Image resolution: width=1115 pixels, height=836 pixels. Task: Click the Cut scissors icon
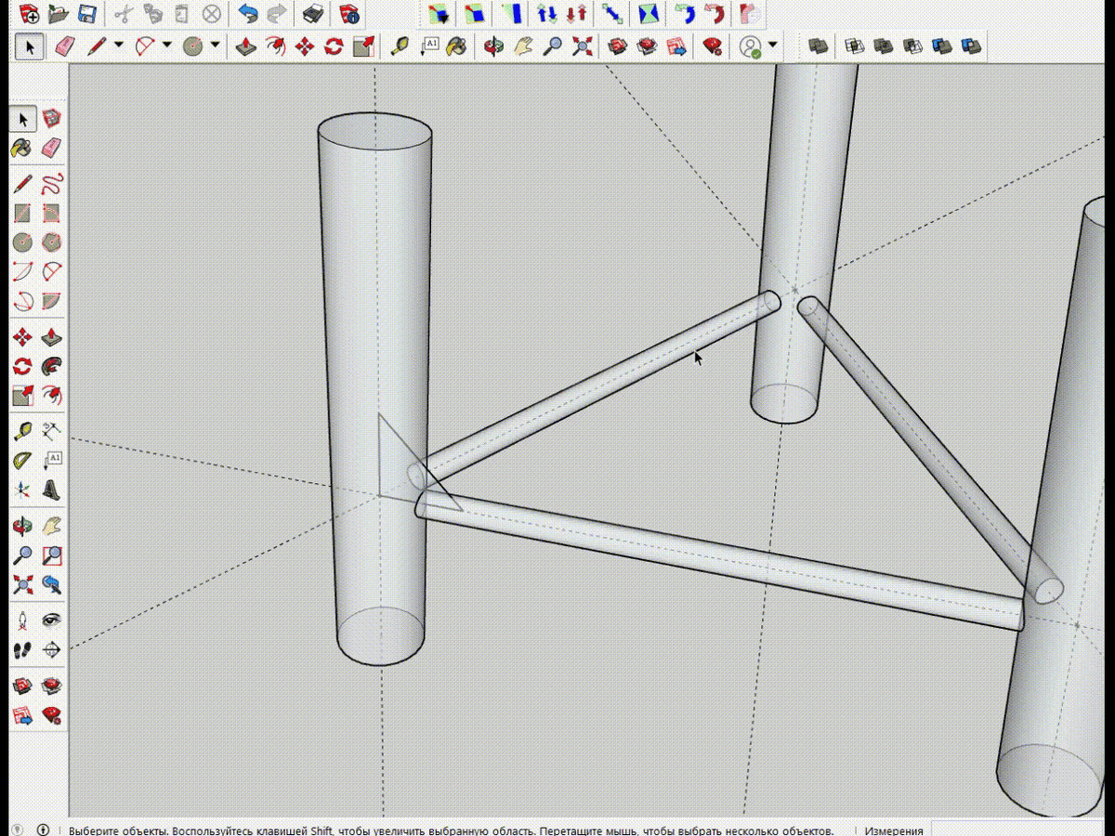point(123,14)
